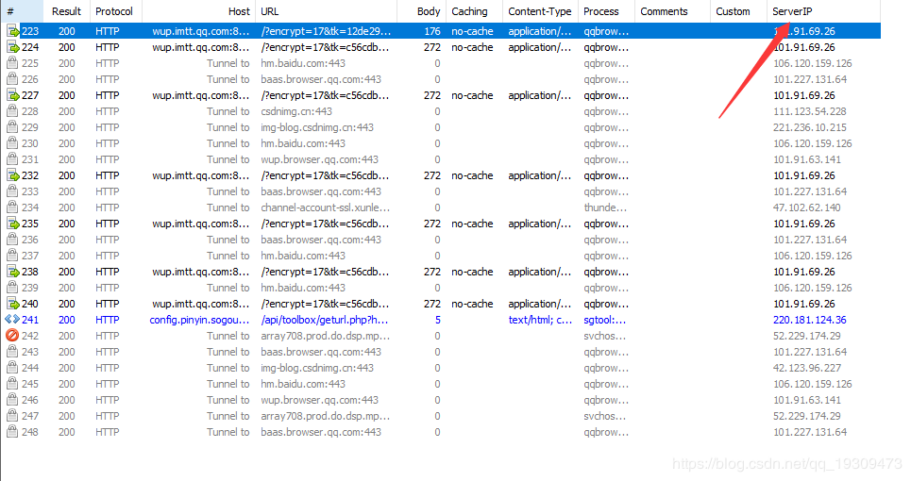Select the hm.baidu.com:443 URL in session 225
The height and width of the screenshot is (481, 911).
[x=303, y=63]
